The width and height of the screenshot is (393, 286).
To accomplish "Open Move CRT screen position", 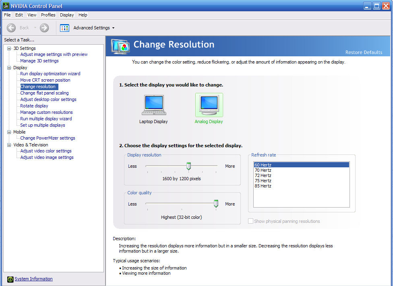I will [x=45, y=80].
